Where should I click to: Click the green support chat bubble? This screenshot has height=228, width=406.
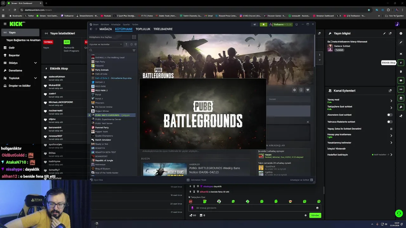pos(399,213)
